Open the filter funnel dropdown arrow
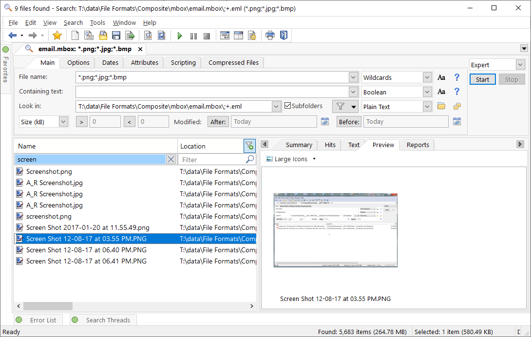The height and width of the screenshot is (337, 531). click(354, 107)
